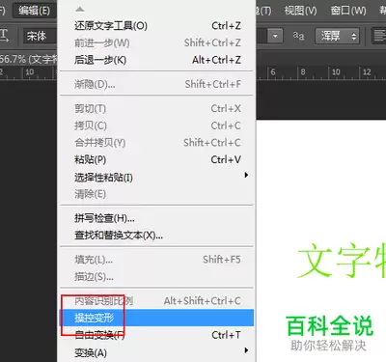Click the green 文字 text on the canvas
The image size is (386, 362).
coord(341,261)
